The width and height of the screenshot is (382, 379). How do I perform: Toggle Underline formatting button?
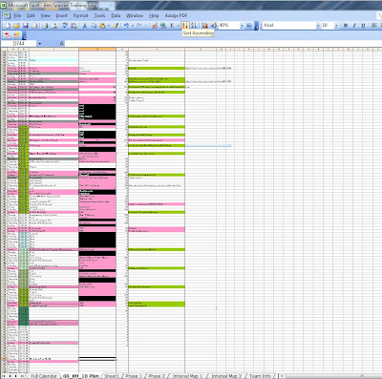363,26
